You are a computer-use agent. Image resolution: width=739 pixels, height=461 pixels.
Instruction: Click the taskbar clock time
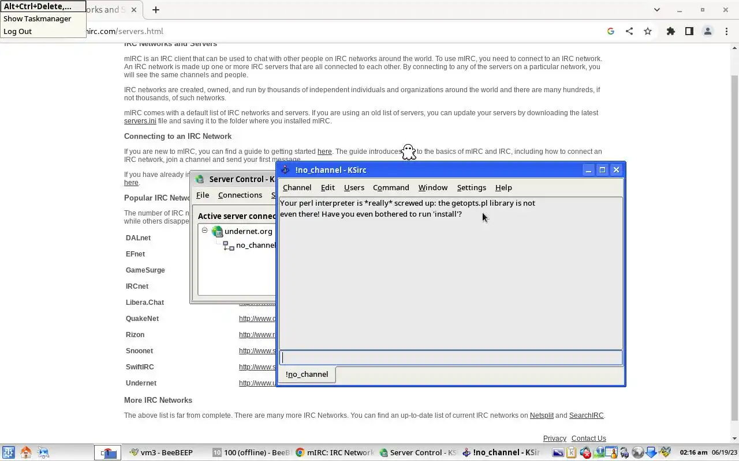(693, 453)
